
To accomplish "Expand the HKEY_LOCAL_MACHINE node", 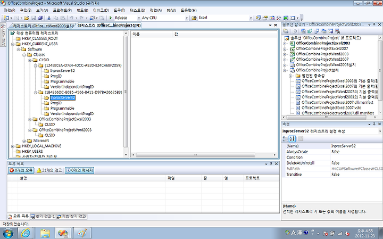I will (x=13, y=146).
